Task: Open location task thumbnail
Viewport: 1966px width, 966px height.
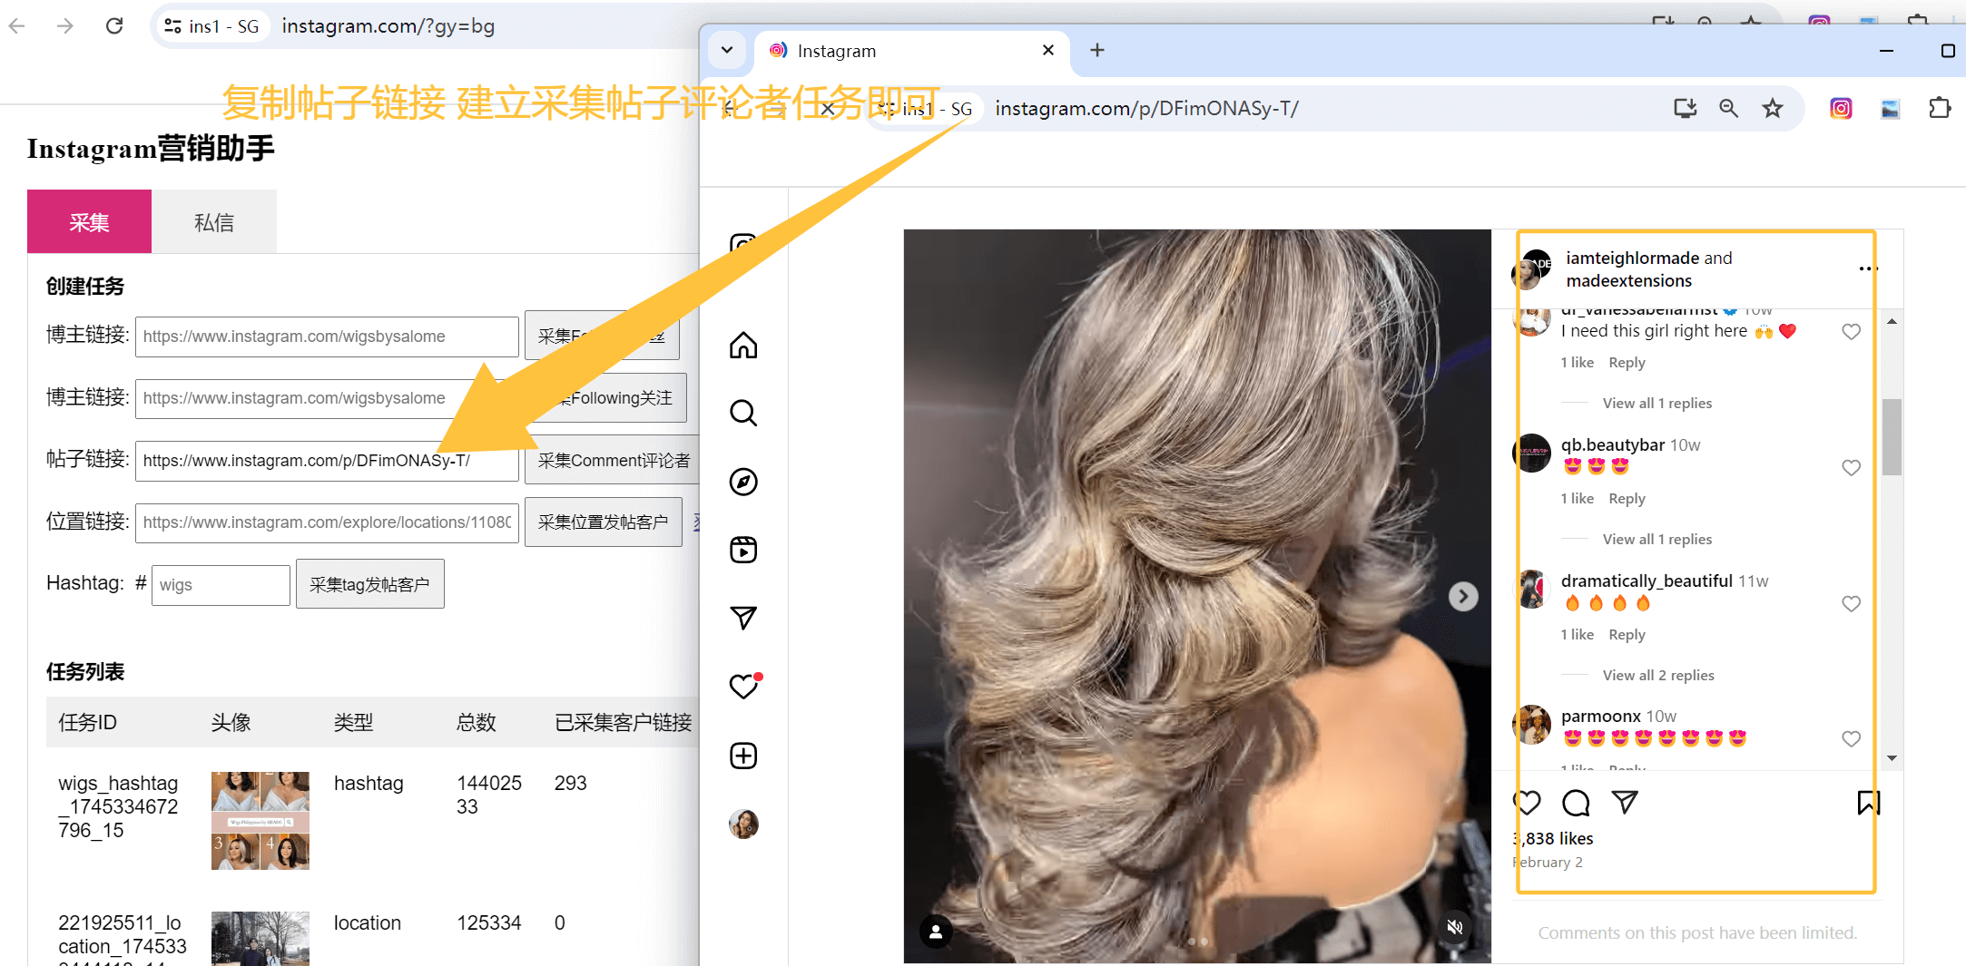Action: point(260,939)
